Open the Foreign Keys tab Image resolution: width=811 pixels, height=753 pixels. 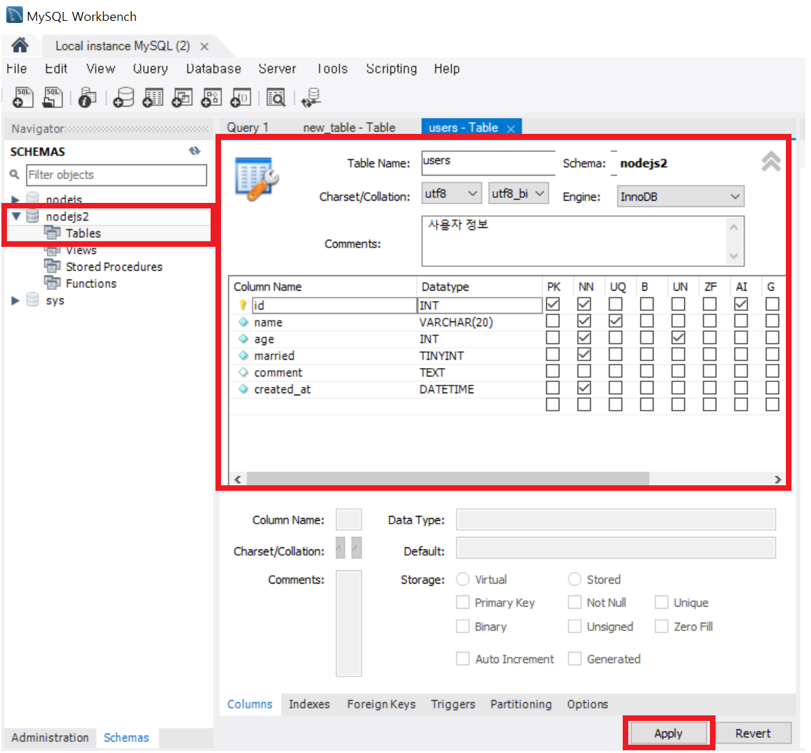(381, 704)
